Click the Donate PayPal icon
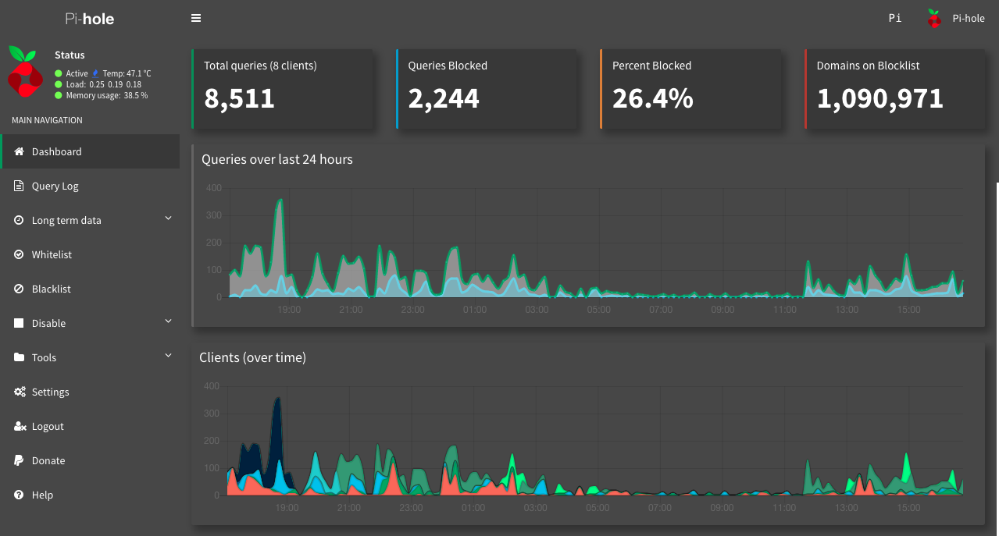Viewport: 999px width, 536px height. click(20, 460)
